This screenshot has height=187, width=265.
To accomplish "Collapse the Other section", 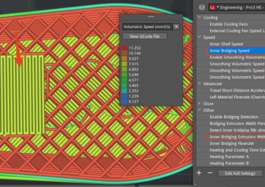I will [x=199, y=110].
